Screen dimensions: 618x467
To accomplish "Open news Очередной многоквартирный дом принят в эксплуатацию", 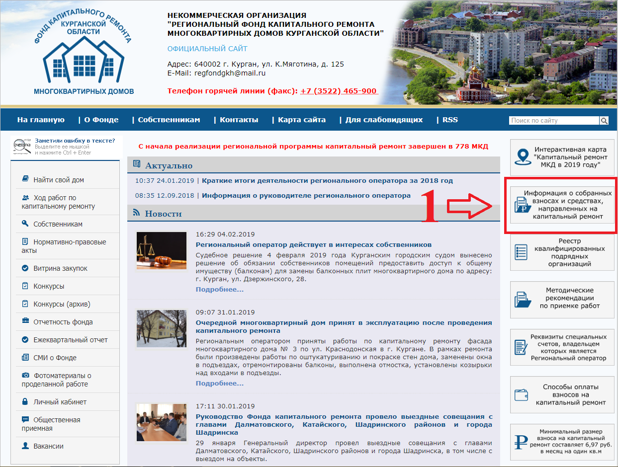I will click(344, 326).
